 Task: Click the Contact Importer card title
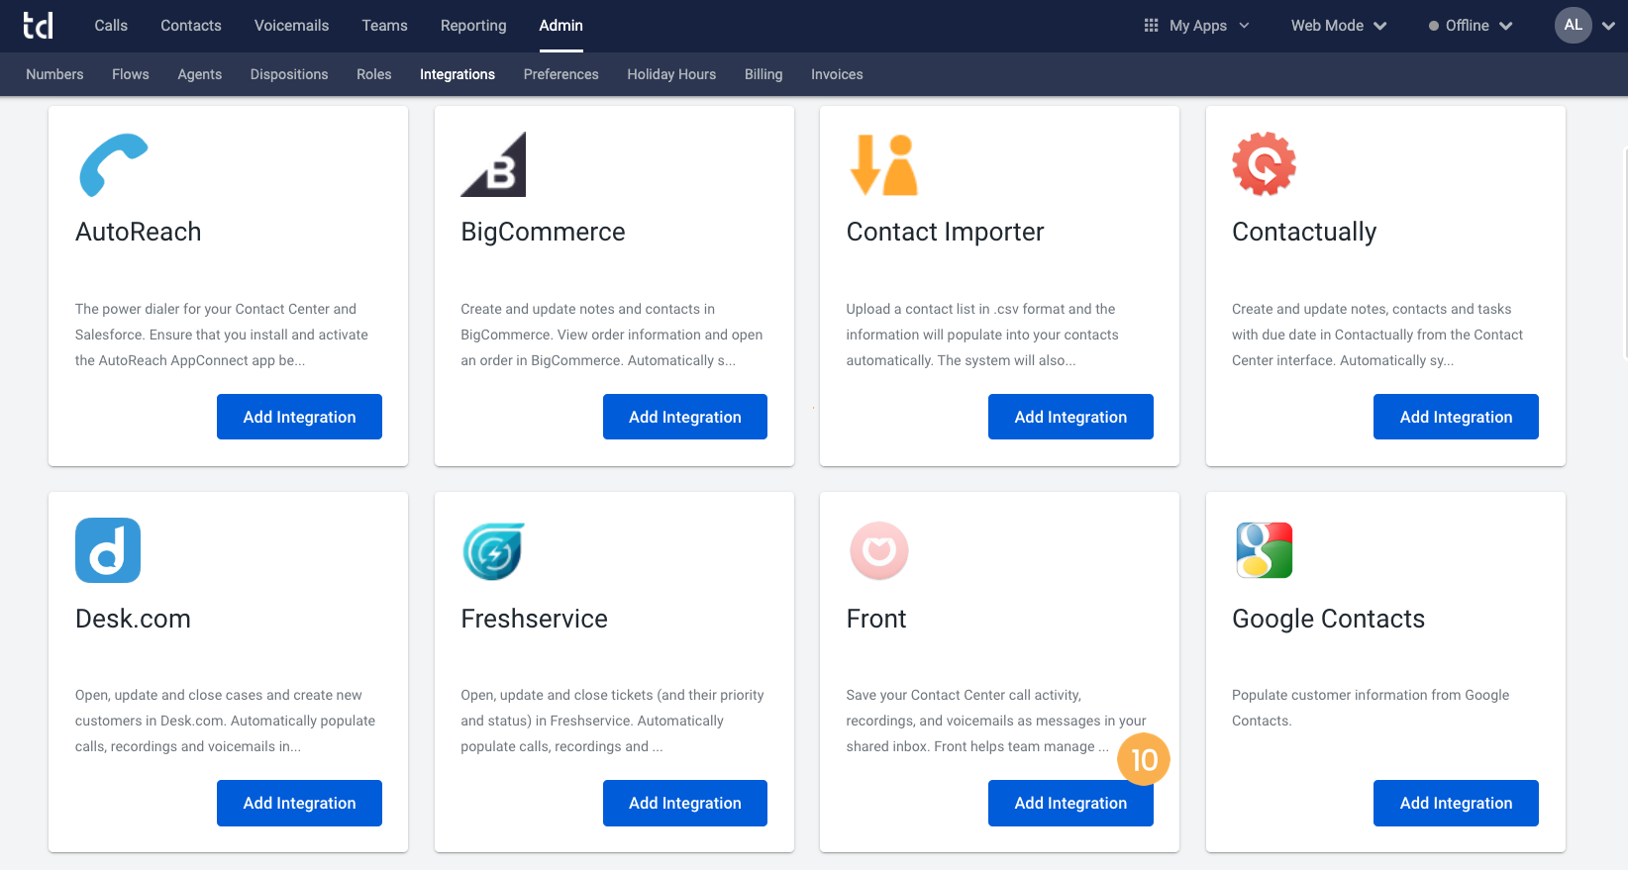coord(945,233)
